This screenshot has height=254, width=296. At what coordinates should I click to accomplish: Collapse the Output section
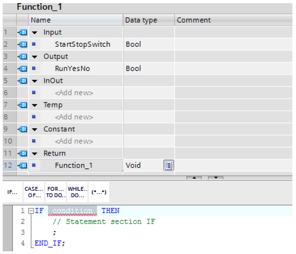(x=34, y=57)
